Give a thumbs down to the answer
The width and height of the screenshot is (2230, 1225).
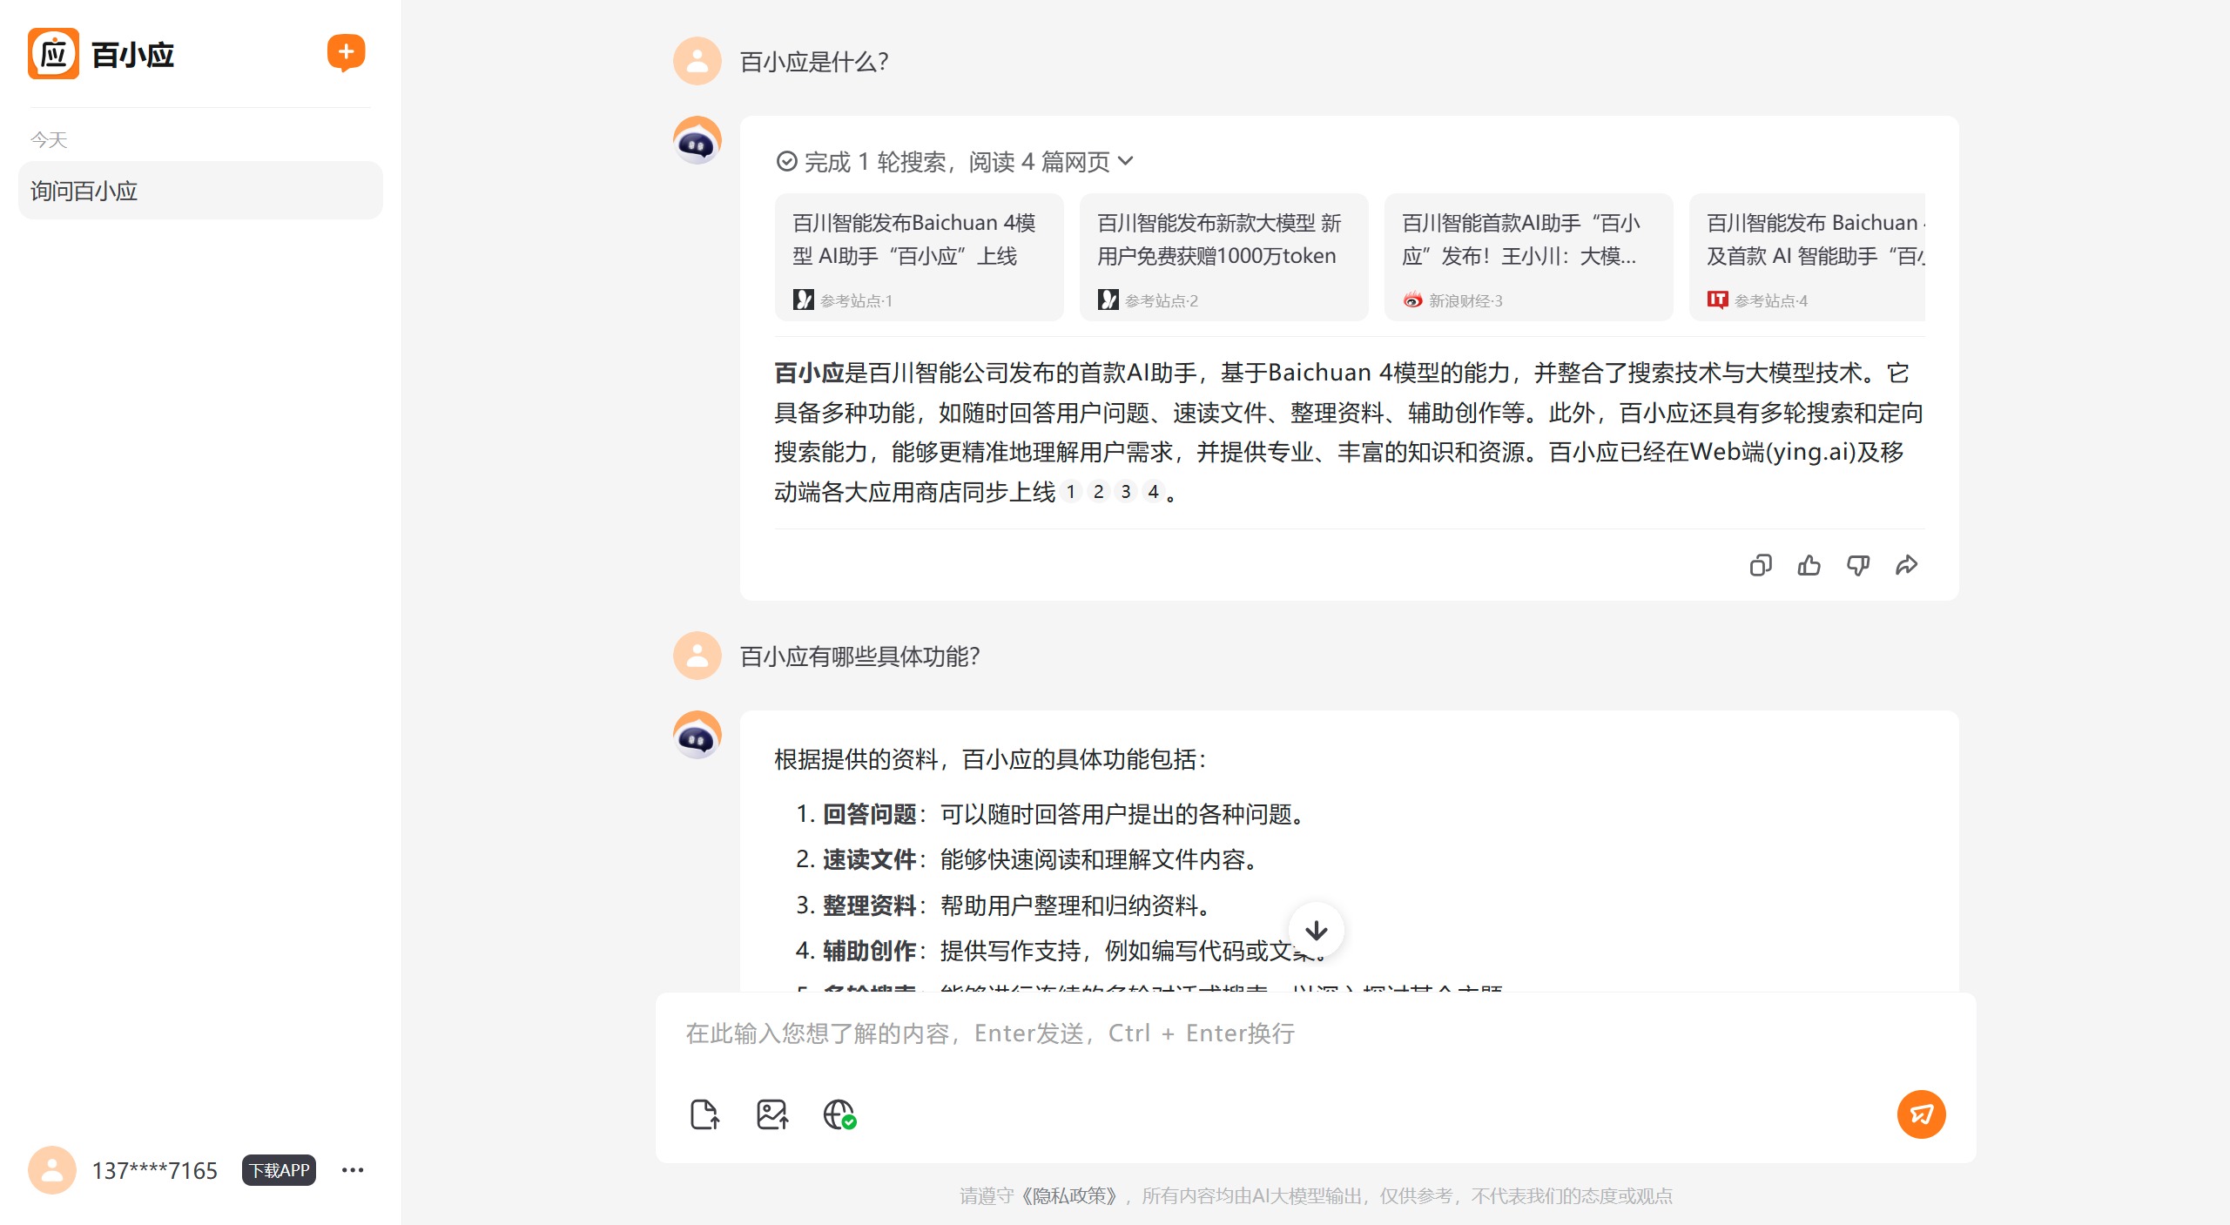(1858, 564)
